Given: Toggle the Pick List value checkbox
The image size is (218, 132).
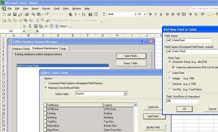Looking at the screenshot, I should point(173,67).
